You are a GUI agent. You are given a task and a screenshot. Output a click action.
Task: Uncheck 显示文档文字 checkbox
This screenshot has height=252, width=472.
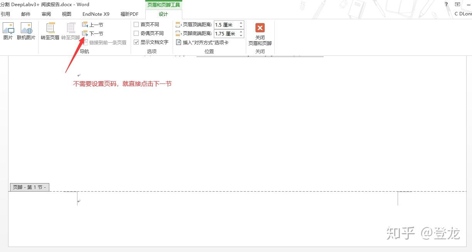pos(136,42)
